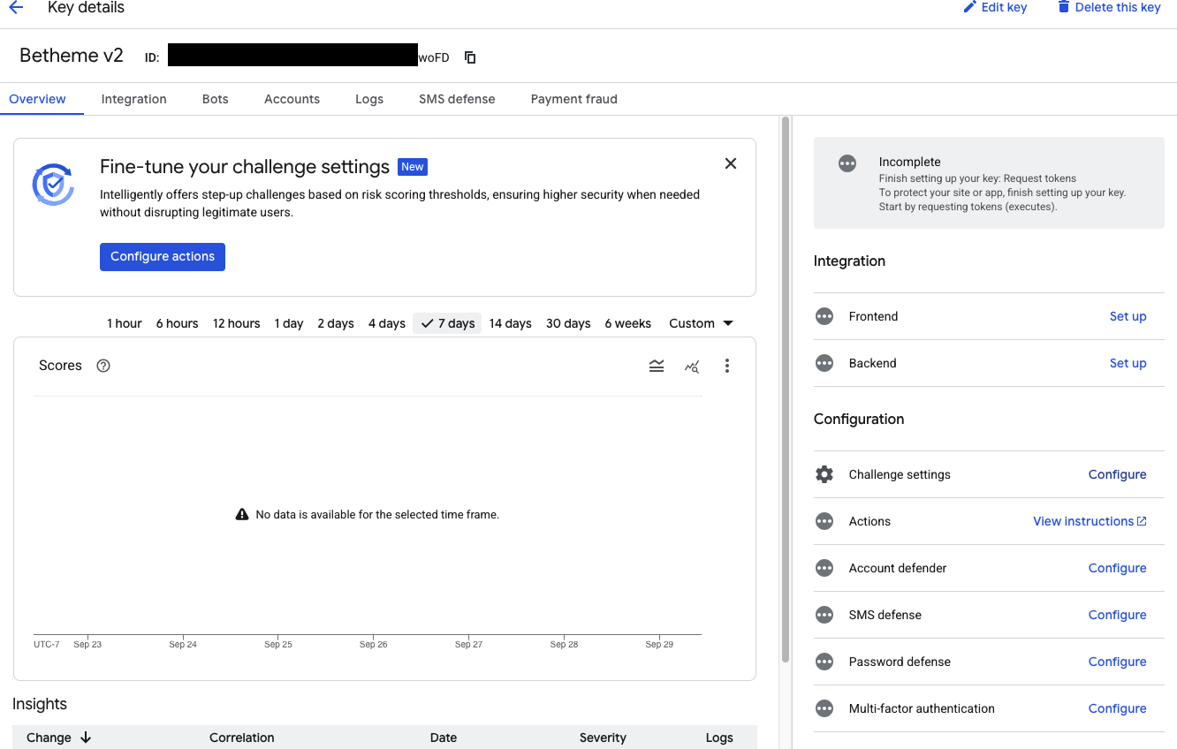This screenshot has height=749, width=1177.
Task: Click the back arrow next to Key details
Action: click(16, 8)
